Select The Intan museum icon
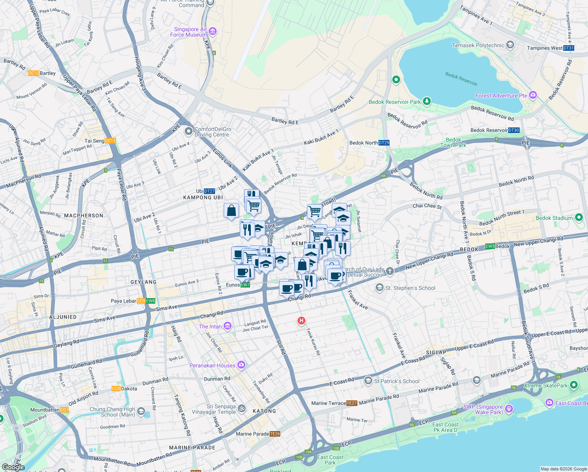 coord(228,326)
